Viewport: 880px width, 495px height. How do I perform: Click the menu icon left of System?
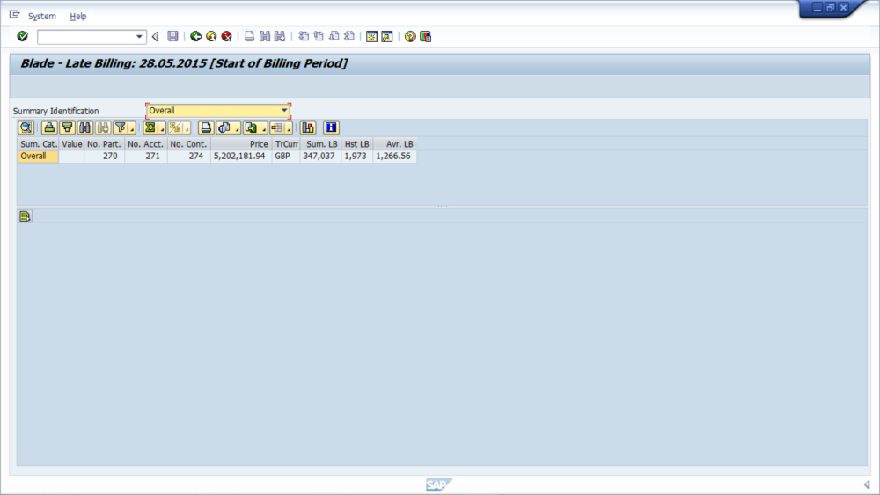15,15
